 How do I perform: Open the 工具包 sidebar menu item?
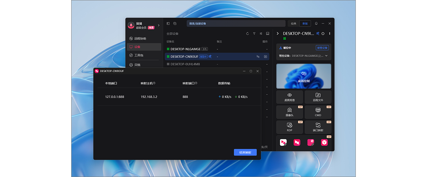(139, 55)
